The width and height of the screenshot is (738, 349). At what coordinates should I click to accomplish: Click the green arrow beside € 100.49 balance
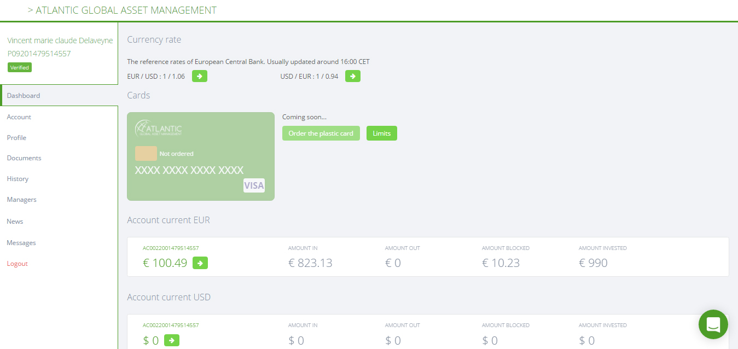point(200,263)
